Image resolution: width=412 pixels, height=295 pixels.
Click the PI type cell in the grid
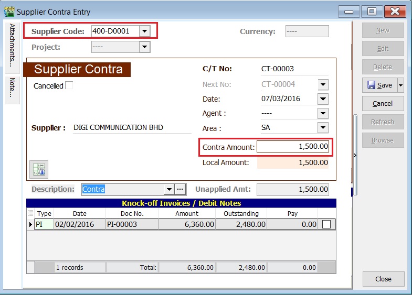[x=44, y=224]
